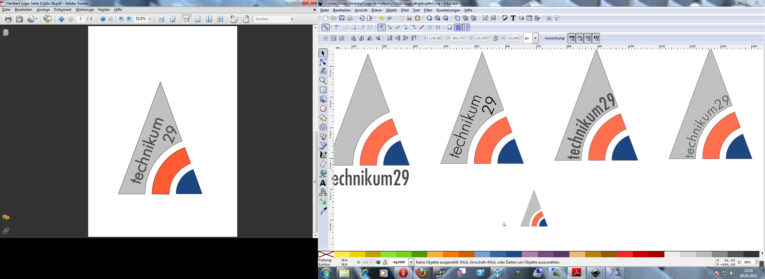This screenshot has height=279, width=765.
Task: Go to previous page in Adobe Reader
Action: 61,19
